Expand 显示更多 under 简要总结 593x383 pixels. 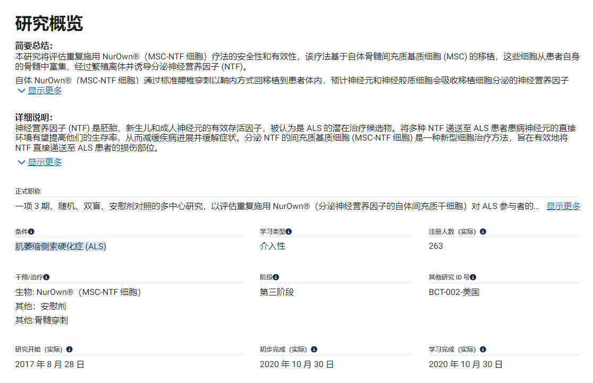[45, 91]
